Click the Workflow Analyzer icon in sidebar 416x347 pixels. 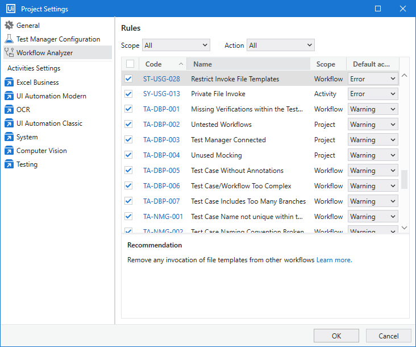point(9,53)
